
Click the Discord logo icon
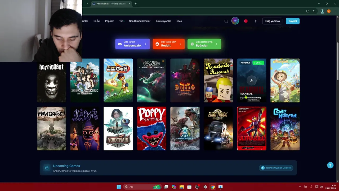[x=120, y=44]
